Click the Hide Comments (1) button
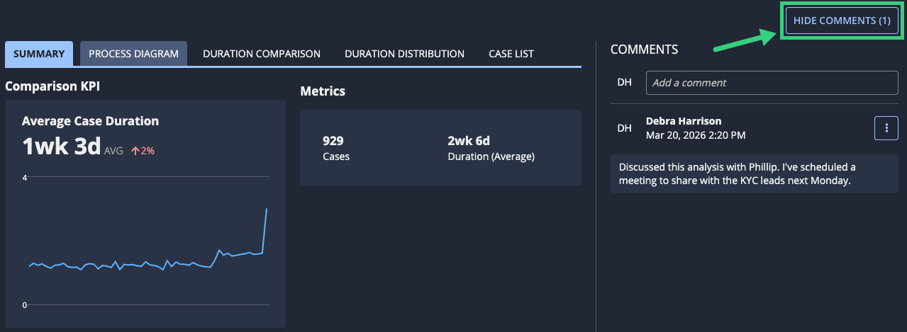907x332 pixels. click(x=842, y=21)
